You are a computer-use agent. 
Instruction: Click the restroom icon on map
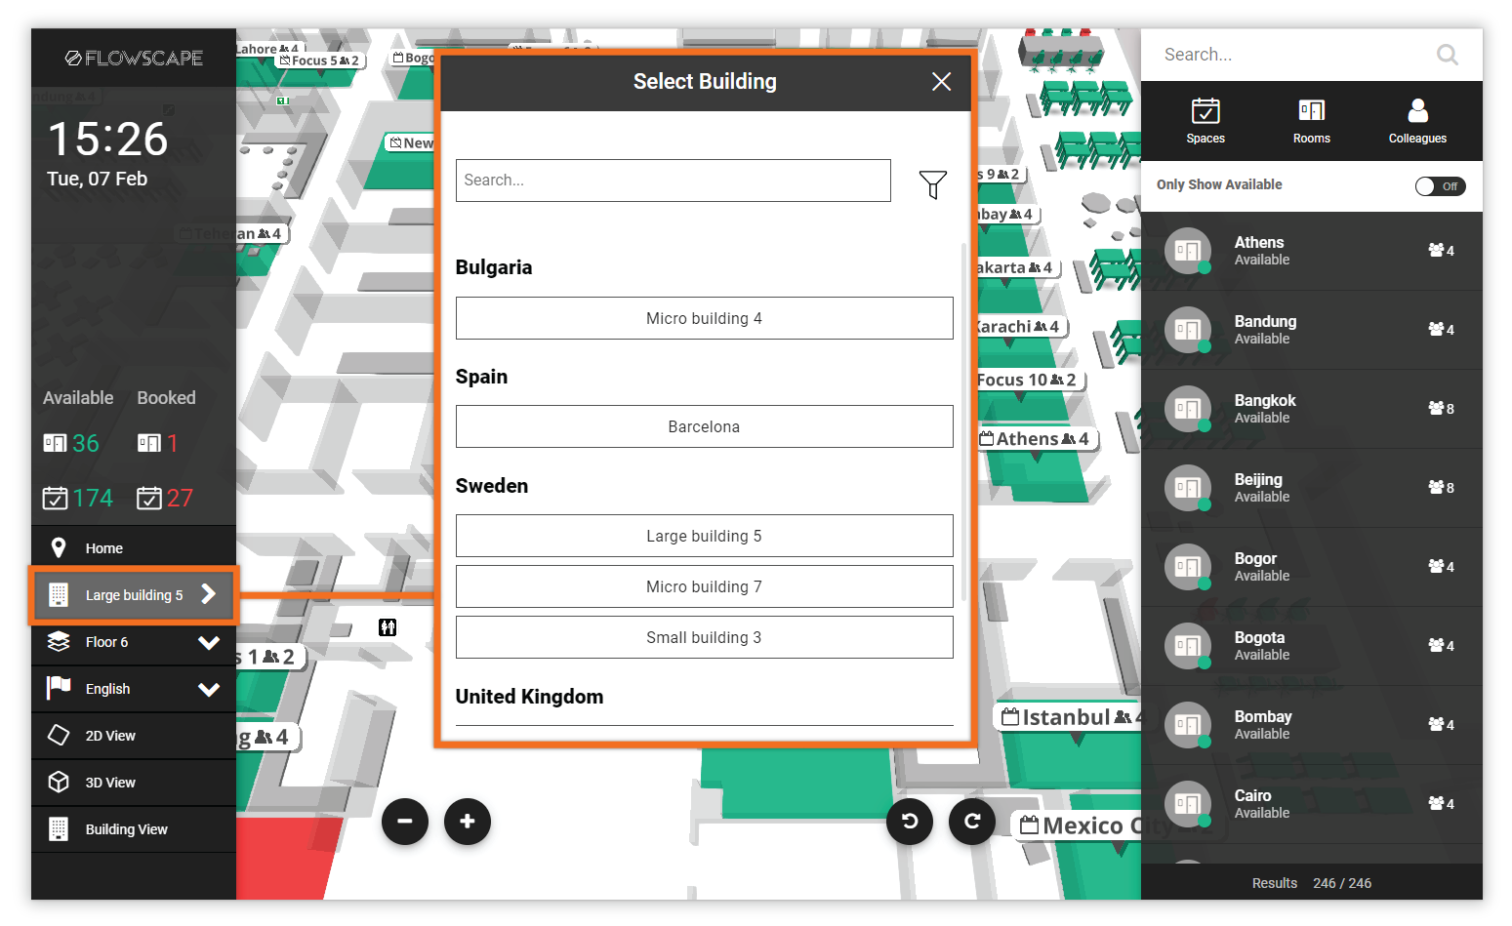(x=388, y=627)
